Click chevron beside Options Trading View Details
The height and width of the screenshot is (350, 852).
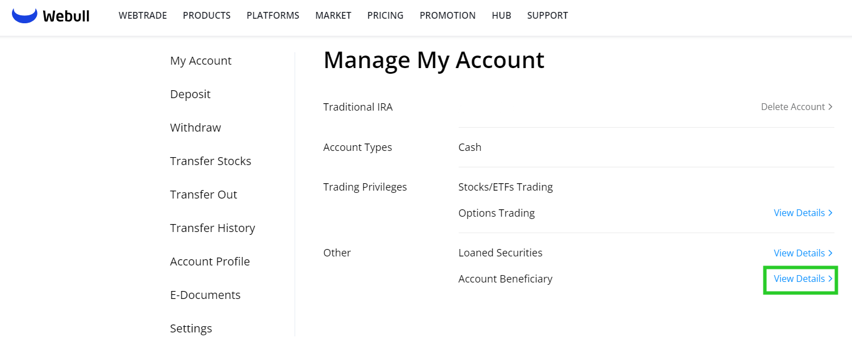[x=830, y=213]
